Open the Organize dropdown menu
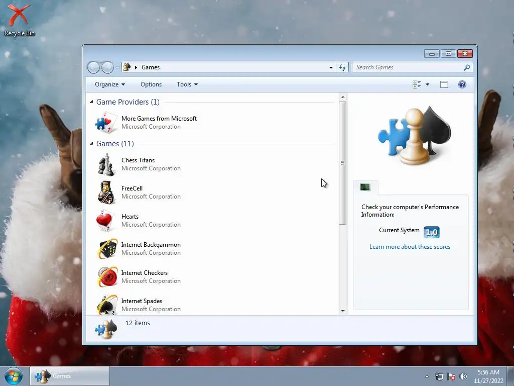 coord(110,84)
